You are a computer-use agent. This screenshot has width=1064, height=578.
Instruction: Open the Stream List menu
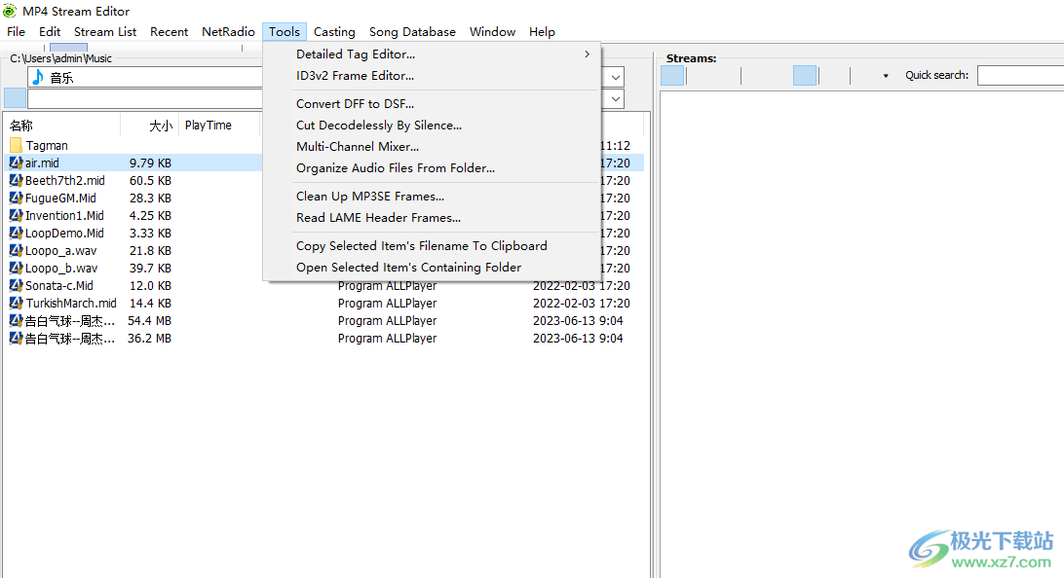click(105, 32)
